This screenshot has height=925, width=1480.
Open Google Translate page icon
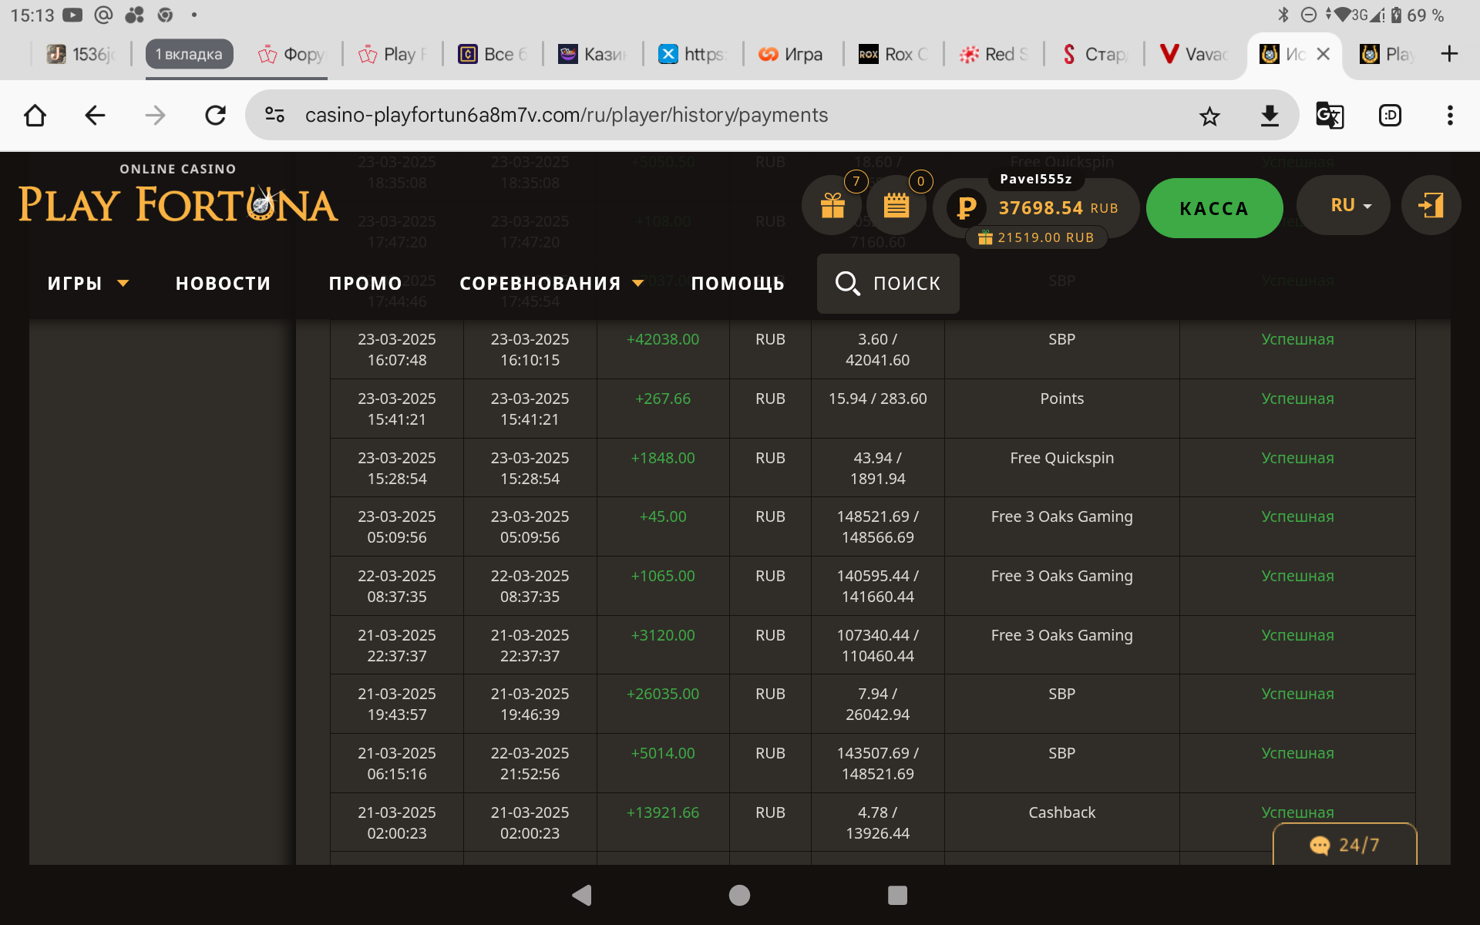(x=1329, y=116)
